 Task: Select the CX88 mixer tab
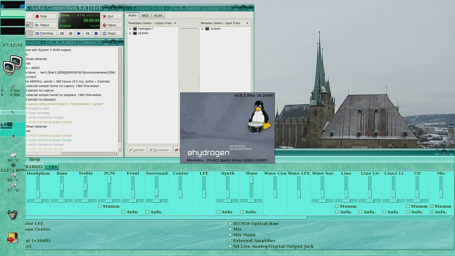tap(51, 167)
